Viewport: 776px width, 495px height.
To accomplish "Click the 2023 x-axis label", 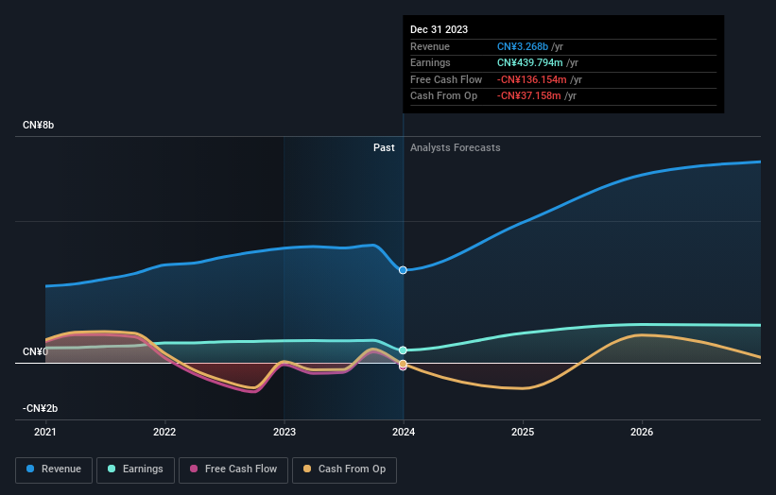I will [285, 432].
